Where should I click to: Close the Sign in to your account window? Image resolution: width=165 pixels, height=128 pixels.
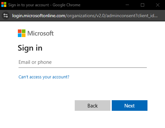pos(158,5)
